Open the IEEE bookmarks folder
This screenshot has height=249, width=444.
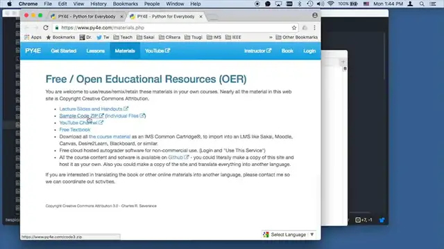233,37
